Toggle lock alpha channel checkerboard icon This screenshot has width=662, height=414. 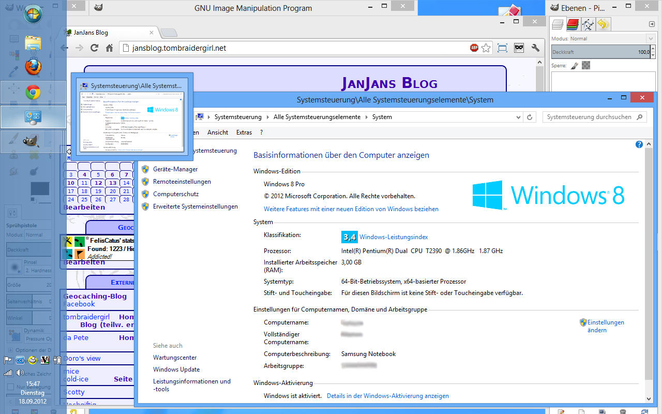tap(586, 66)
